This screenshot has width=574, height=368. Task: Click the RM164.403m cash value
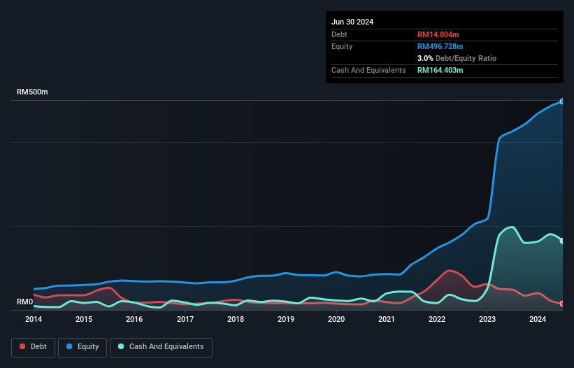pos(440,70)
